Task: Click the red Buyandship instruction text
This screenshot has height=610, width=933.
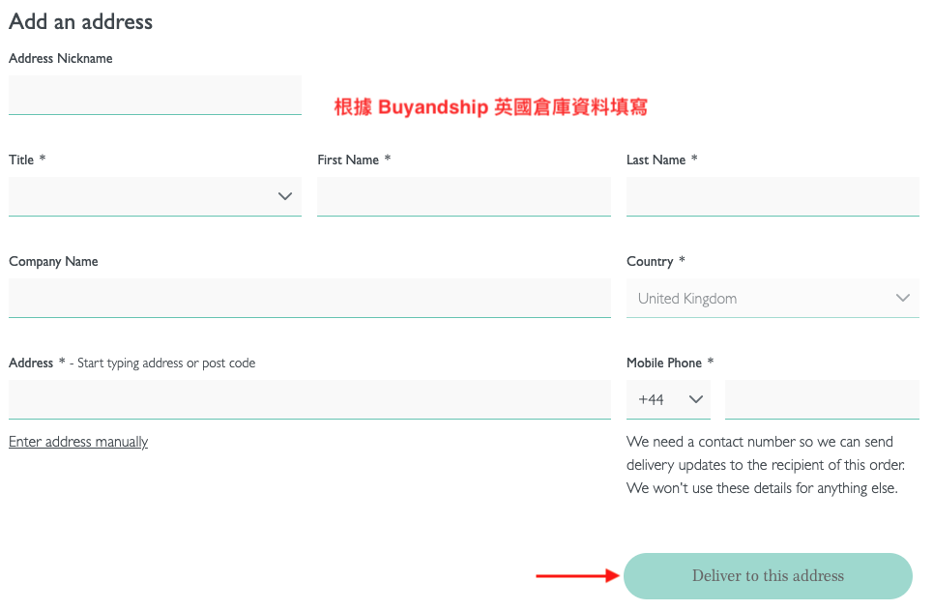Action: point(490,107)
